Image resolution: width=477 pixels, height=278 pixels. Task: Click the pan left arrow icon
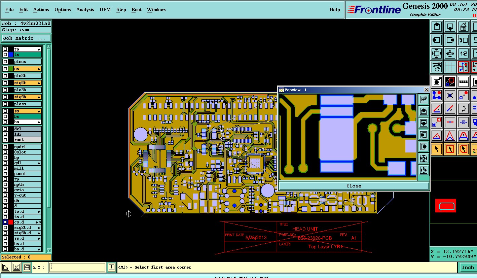437,40
